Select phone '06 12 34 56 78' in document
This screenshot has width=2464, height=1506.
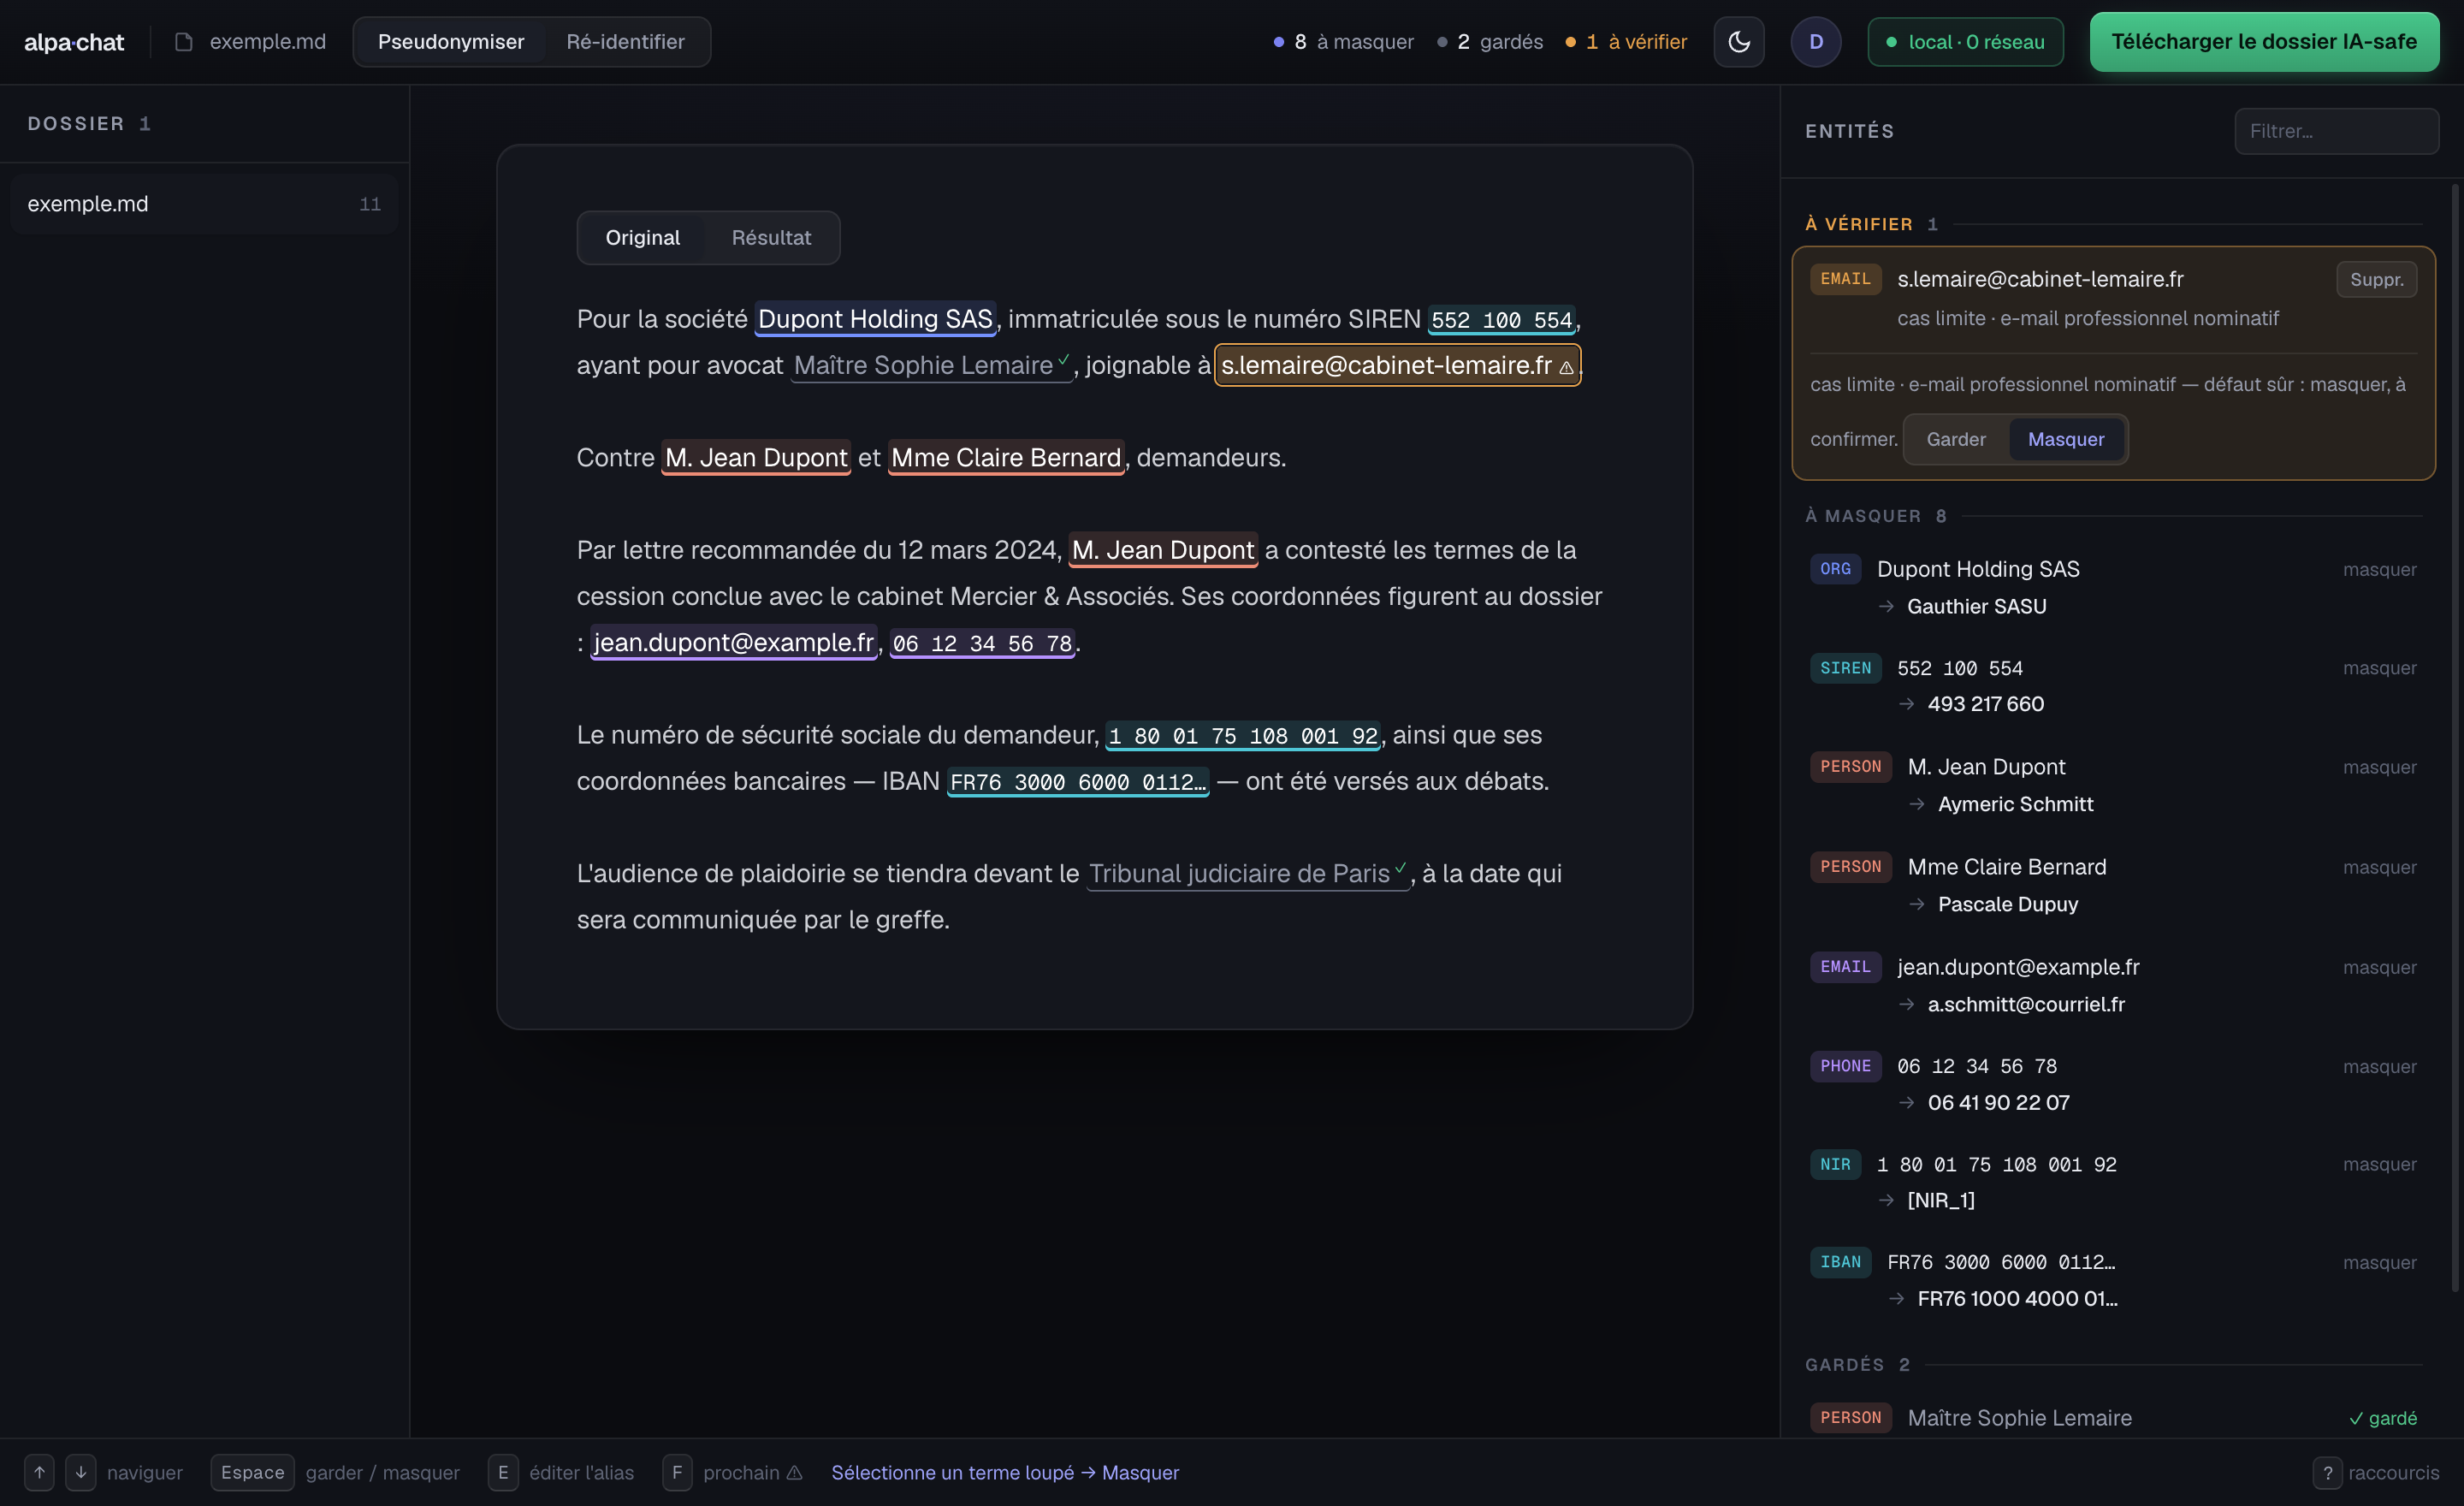(x=982, y=643)
